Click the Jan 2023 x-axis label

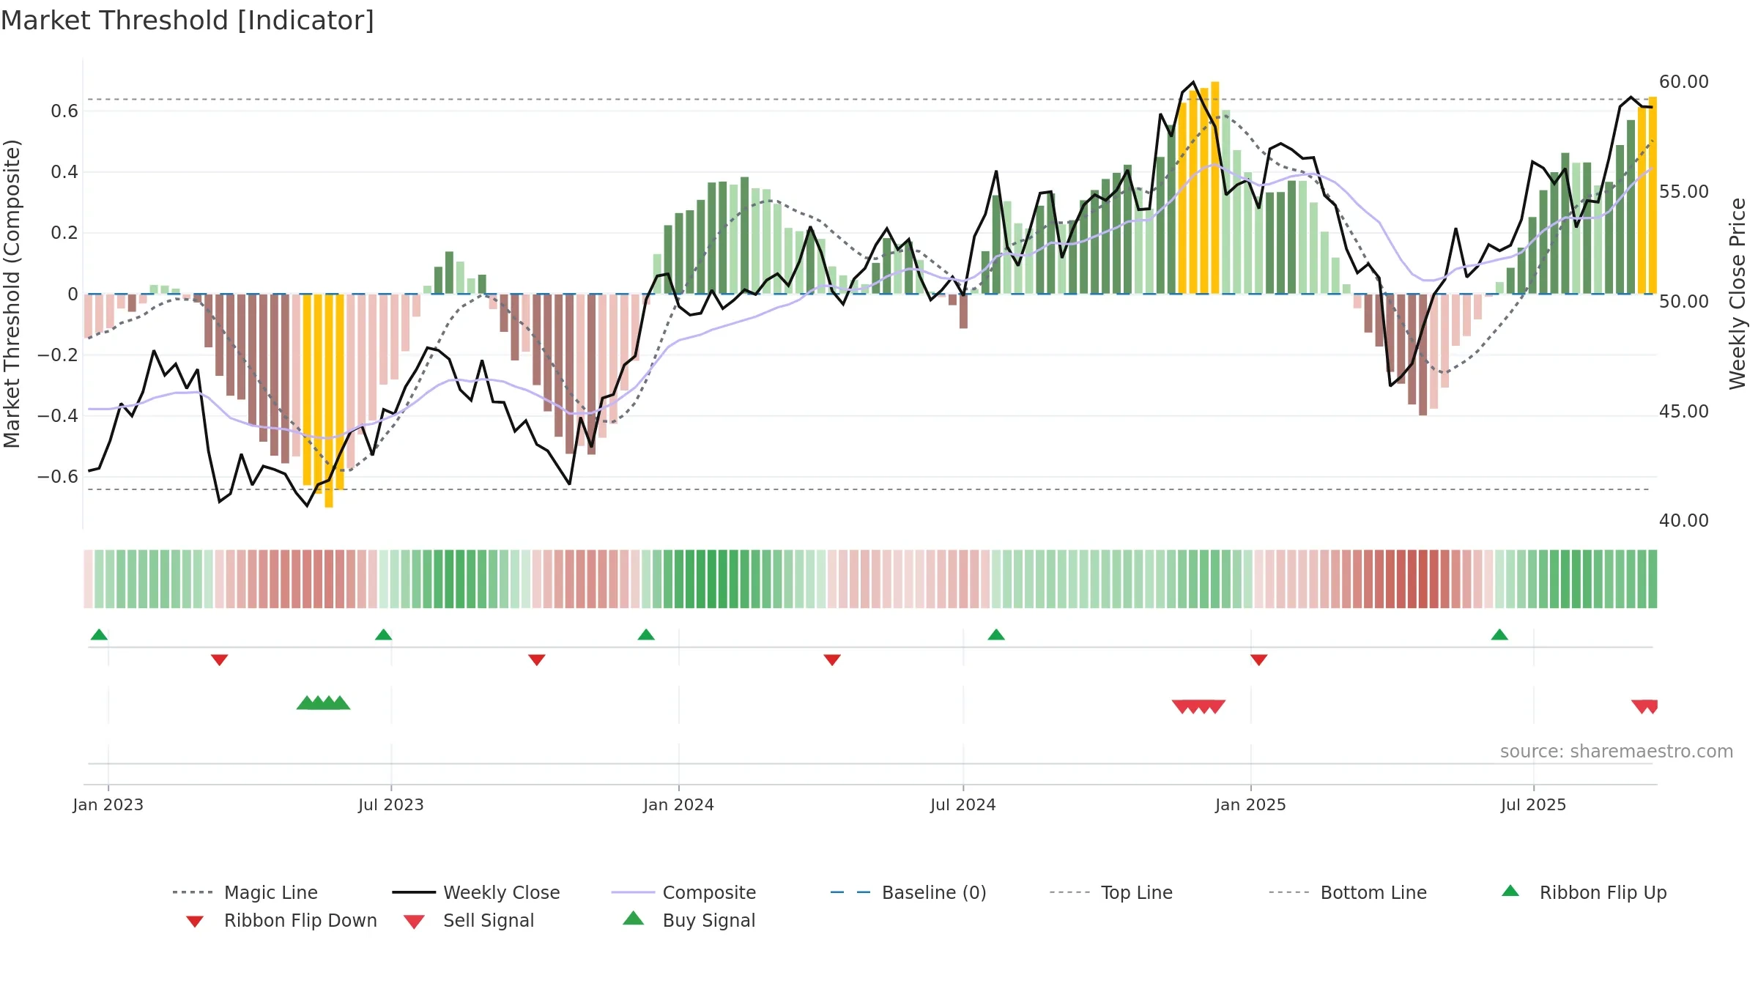[x=108, y=805]
